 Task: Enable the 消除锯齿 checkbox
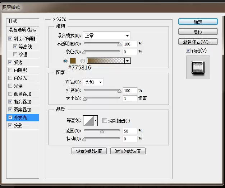coord(105,121)
